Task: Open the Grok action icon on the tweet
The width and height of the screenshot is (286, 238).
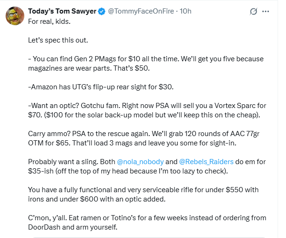Action: 254,11
